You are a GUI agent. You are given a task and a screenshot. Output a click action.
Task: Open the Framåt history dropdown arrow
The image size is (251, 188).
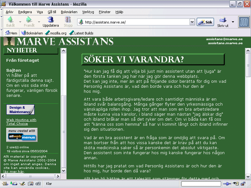pos(39,22)
